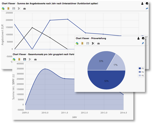Save Gesamtumsatz chart via floppy icon

[x=24, y=59]
